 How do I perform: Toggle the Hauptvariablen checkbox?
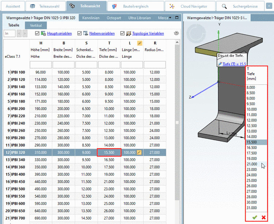(x=37, y=34)
